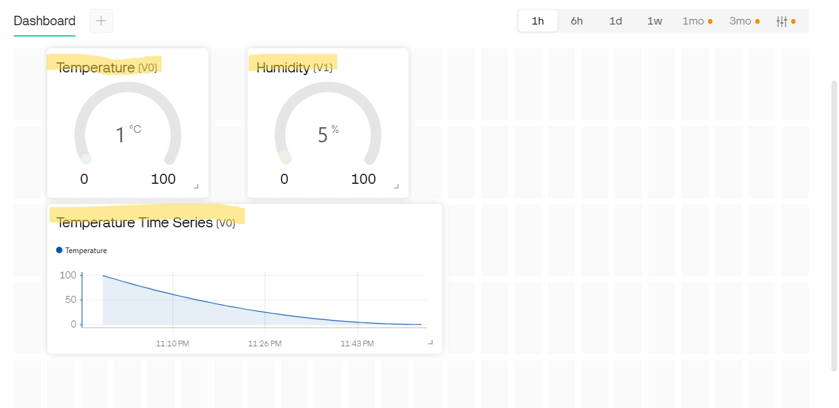Select the 1w time range
This screenshot has width=839, height=408.
[654, 21]
